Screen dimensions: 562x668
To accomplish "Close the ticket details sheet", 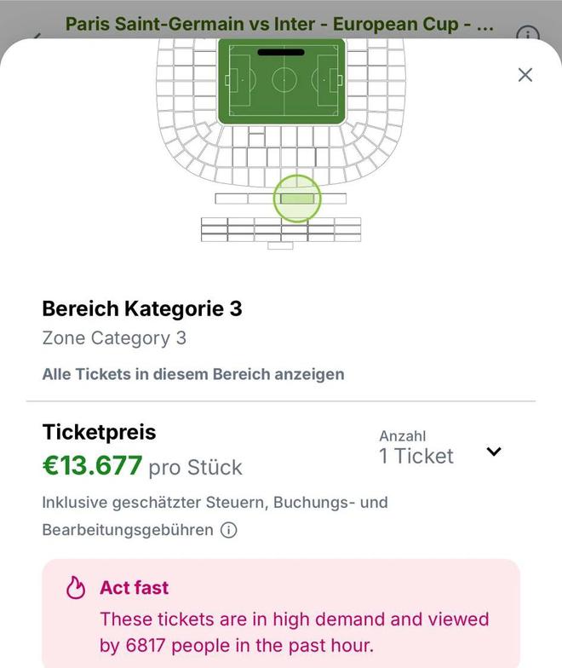I will [525, 75].
